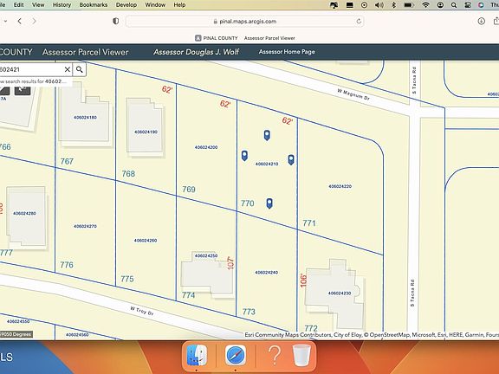Image resolution: width=499 pixels, height=374 pixels.
Task: Select parcel 406024220 on the map
Action: (340, 186)
